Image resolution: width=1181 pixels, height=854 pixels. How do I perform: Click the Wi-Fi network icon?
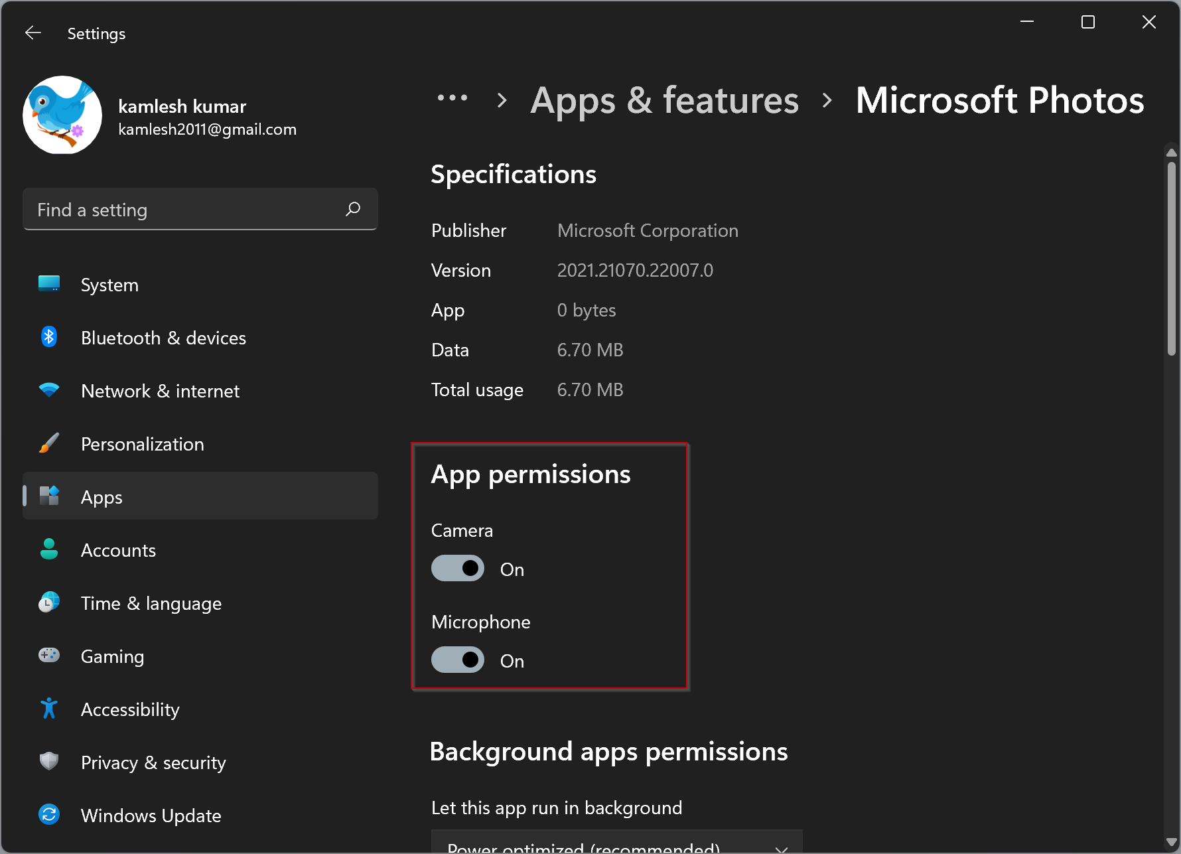tap(49, 390)
